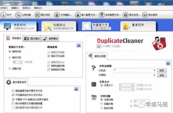
Task: Switch to the 重复目录 tab
Action: click(138, 26)
